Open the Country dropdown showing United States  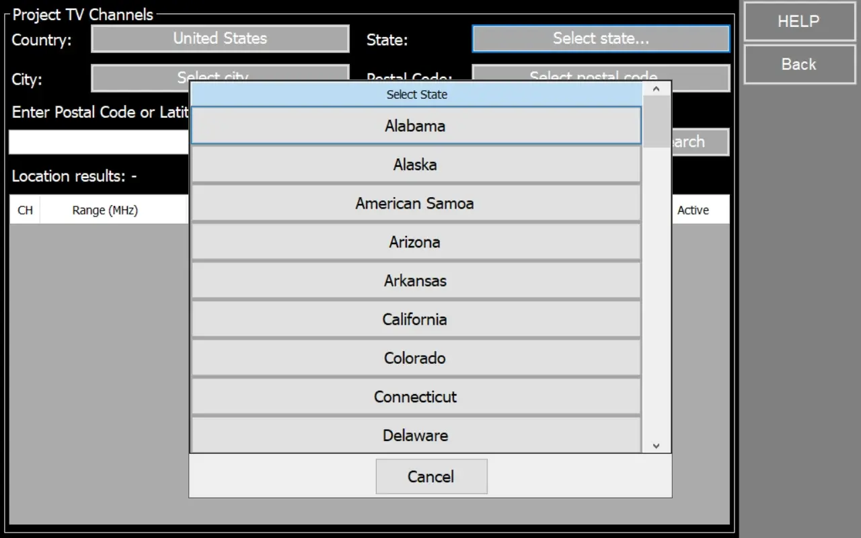point(220,39)
